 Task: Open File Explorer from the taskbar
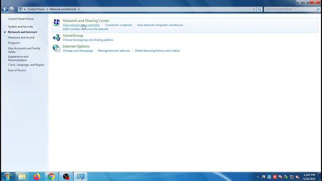[x=22, y=176]
